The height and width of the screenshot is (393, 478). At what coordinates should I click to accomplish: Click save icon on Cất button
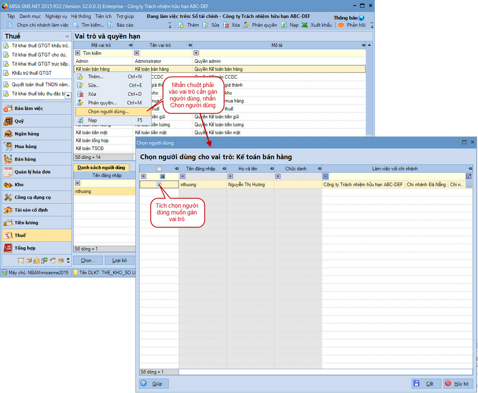tap(416, 383)
